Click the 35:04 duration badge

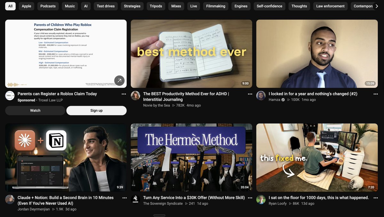click(244, 187)
